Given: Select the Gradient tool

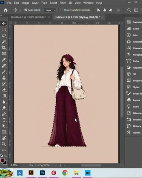Looking at the screenshot, I should pyautogui.click(x=4, y=96).
